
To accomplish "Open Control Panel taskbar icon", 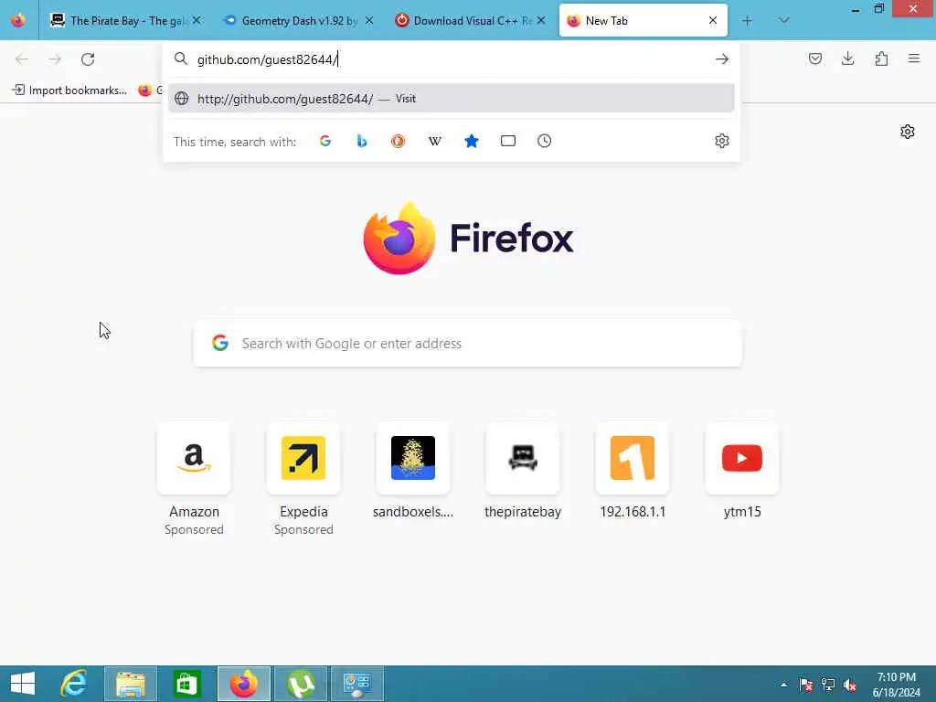I will pos(357,684).
